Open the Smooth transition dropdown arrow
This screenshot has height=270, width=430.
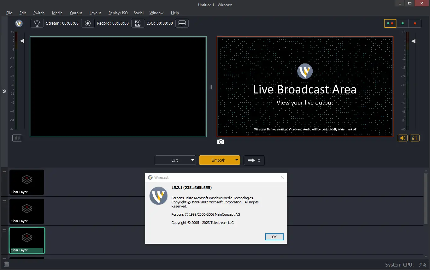(237, 160)
